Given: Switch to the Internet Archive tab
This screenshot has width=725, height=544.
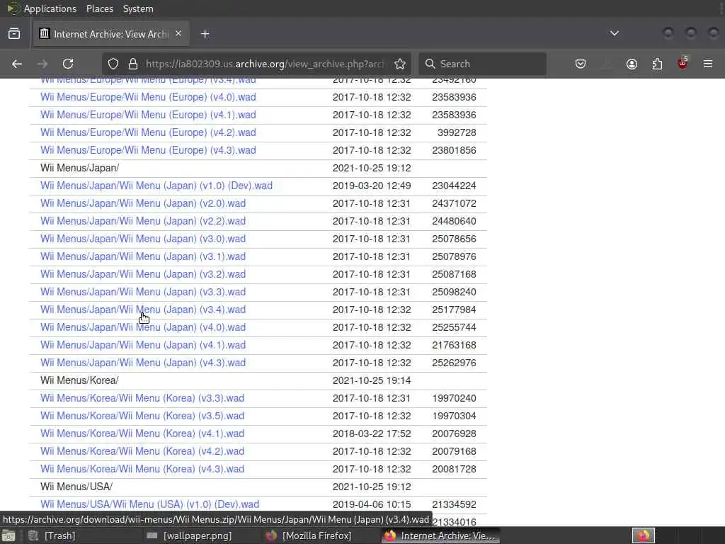Looking at the screenshot, I should click(111, 34).
